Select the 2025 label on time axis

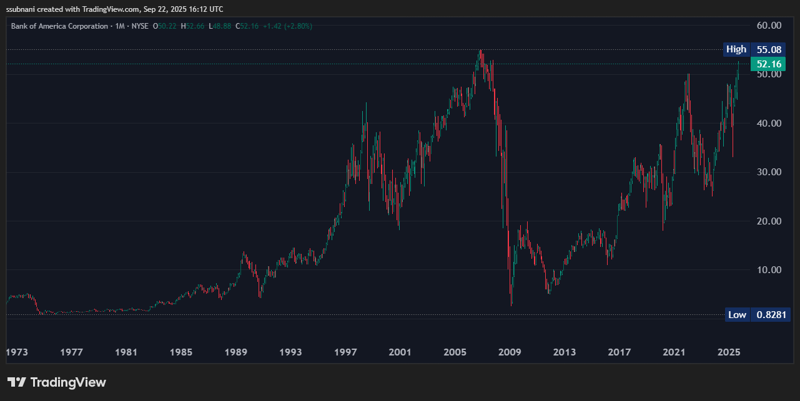tap(728, 352)
